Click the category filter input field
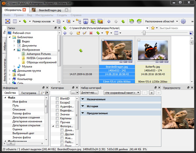This screenshot has width=196, height=153. pyautogui.click(x=60, y=93)
